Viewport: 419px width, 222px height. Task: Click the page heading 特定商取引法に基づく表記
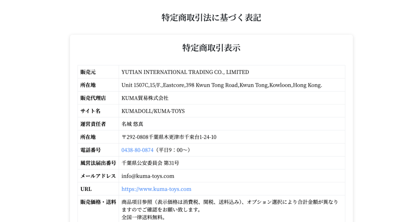click(x=211, y=18)
